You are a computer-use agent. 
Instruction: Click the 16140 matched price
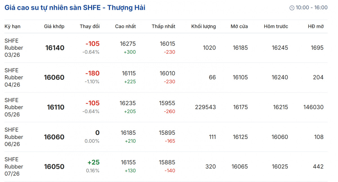55,48
